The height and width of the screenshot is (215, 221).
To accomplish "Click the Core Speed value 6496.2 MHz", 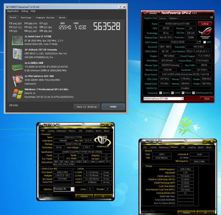I will pyautogui.click(x=63, y=172).
